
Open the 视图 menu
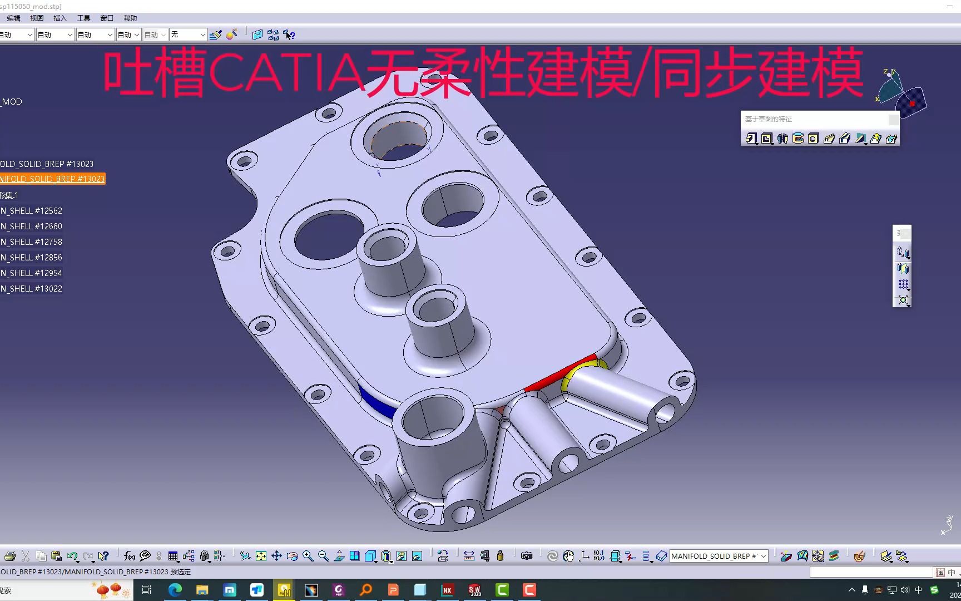[x=37, y=18]
